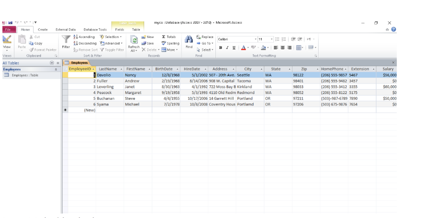Switch to the External Data tab
The width and height of the screenshot is (433, 218).
click(66, 30)
